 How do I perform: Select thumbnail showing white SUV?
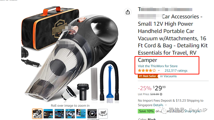[70, 114]
